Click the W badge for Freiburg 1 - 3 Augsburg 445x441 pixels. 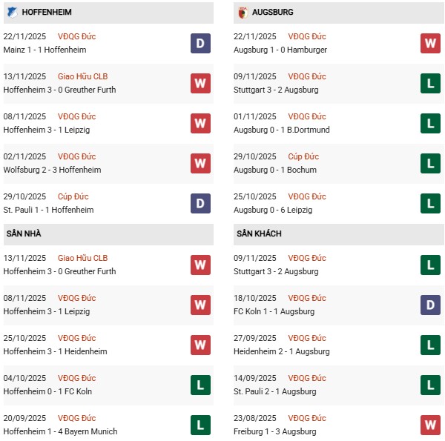(x=430, y=425)
